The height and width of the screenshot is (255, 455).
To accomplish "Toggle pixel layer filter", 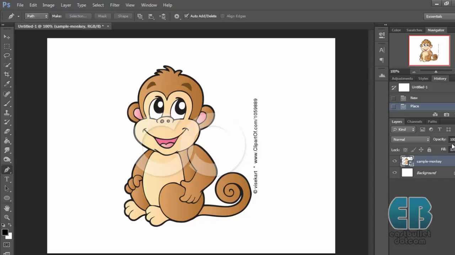I will click(x=422, y=130).
